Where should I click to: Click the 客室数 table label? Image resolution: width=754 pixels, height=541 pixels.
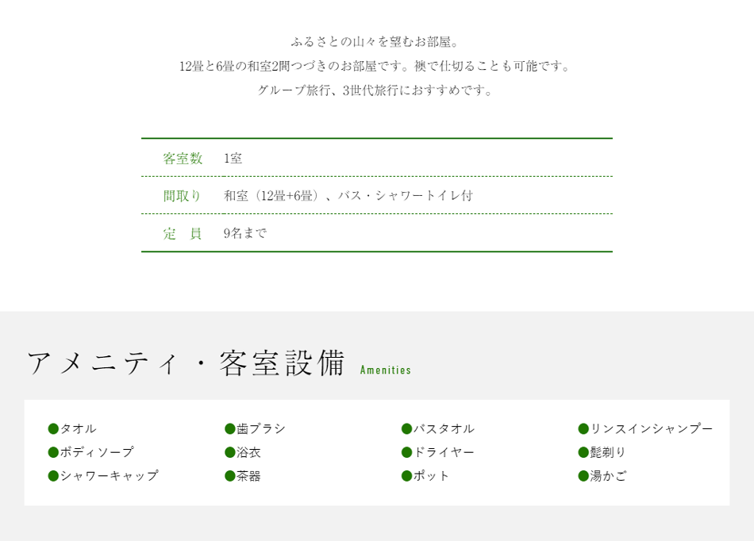[183, 158]
